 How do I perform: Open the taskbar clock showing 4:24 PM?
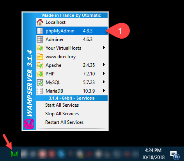coord(153,150)
